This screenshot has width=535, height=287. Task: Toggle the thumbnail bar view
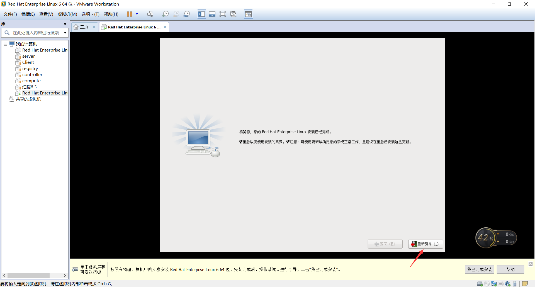click(212, 14)
